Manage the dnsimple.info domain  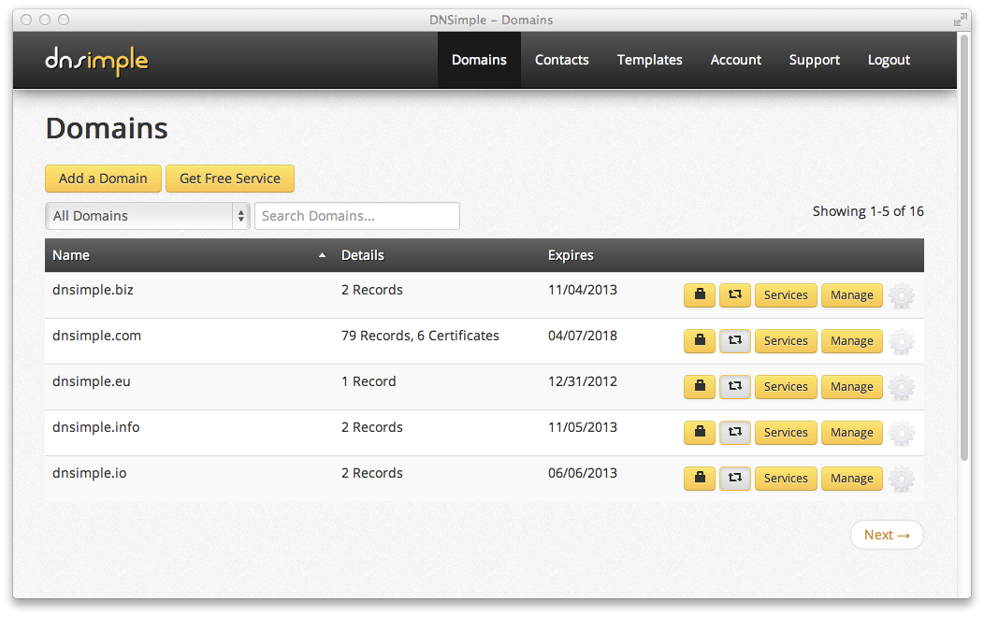(x=851, y=432)
